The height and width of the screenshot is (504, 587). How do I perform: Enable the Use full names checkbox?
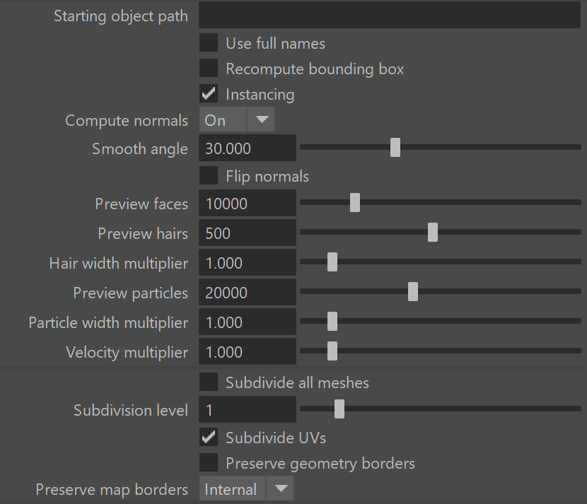click(x=209, y=42)
